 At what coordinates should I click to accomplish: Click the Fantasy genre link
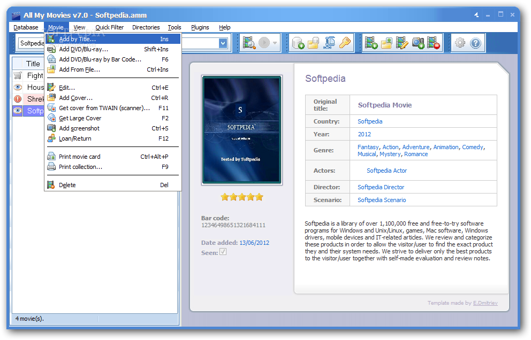pos(368,147)
